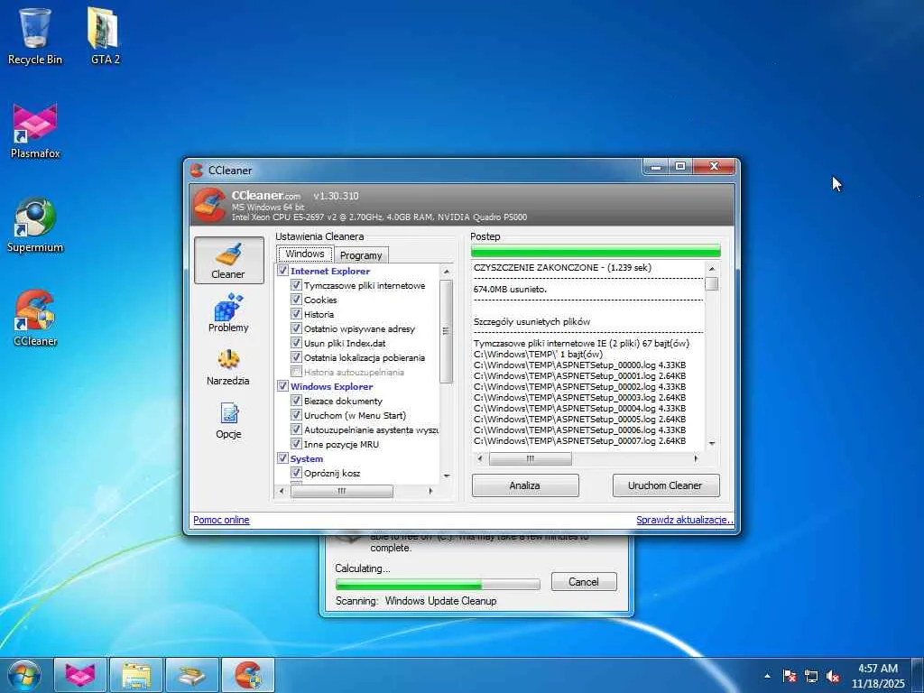
Task: Click the taskbar clock 4:57 AM
Action: coord(877,669)
